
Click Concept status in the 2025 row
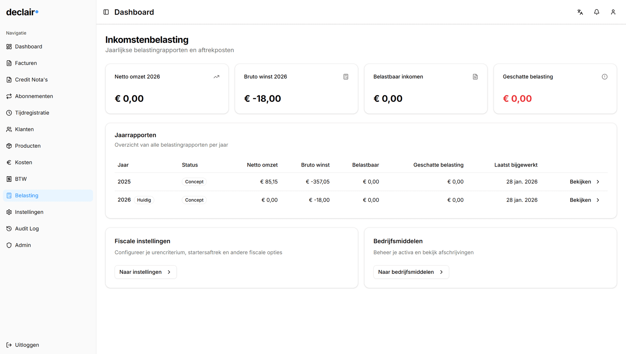194,182
